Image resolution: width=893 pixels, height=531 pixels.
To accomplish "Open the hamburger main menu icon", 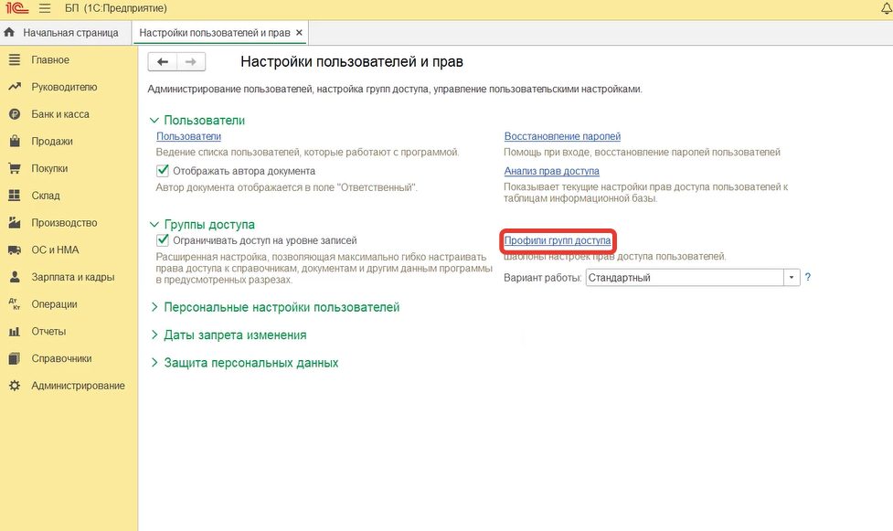I will 45,8.
